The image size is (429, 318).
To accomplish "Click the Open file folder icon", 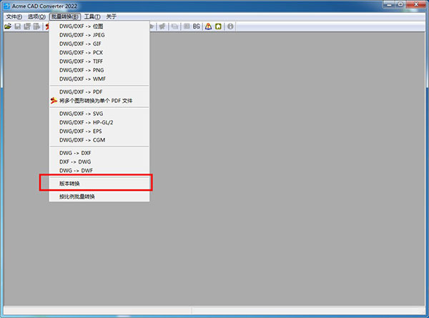I will pos(8,26).
